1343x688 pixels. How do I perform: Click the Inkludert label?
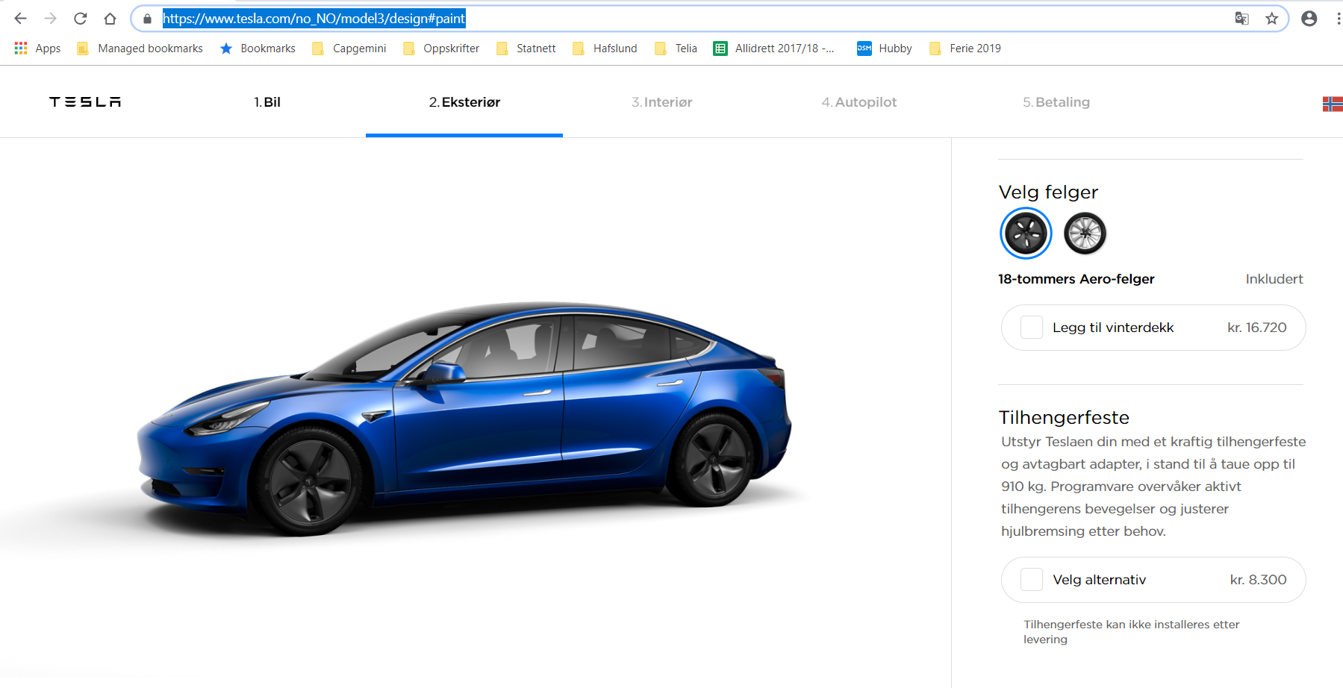tap(1274, 279)
